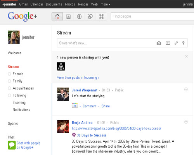The height and width of the screenshot is (155, 194).
Task: Select Stream in the sidebar
Action: click(14, 67)
